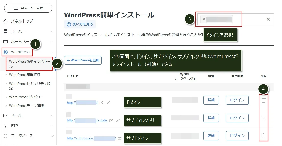Click 詳細 button for subdomain row

(211, 136)
